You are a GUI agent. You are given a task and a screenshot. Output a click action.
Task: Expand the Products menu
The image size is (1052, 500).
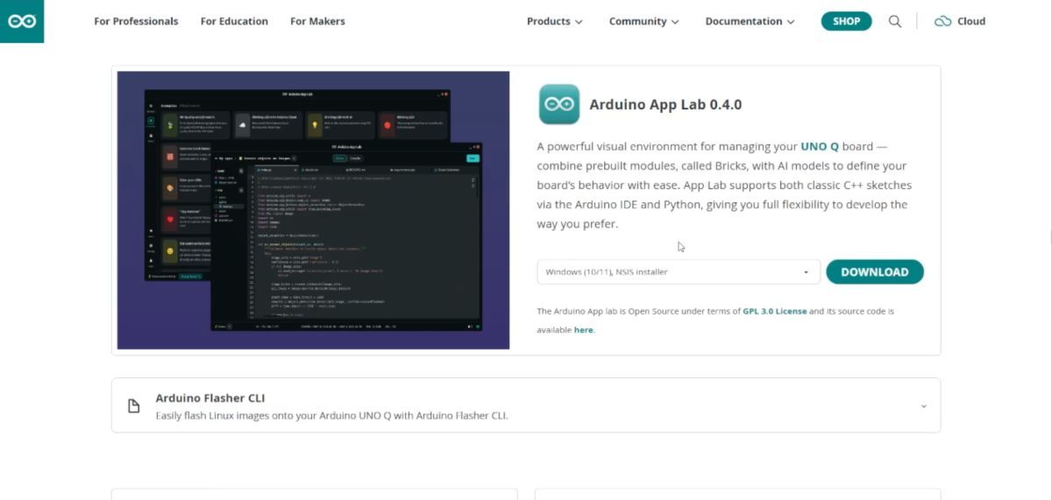point(555,21)
